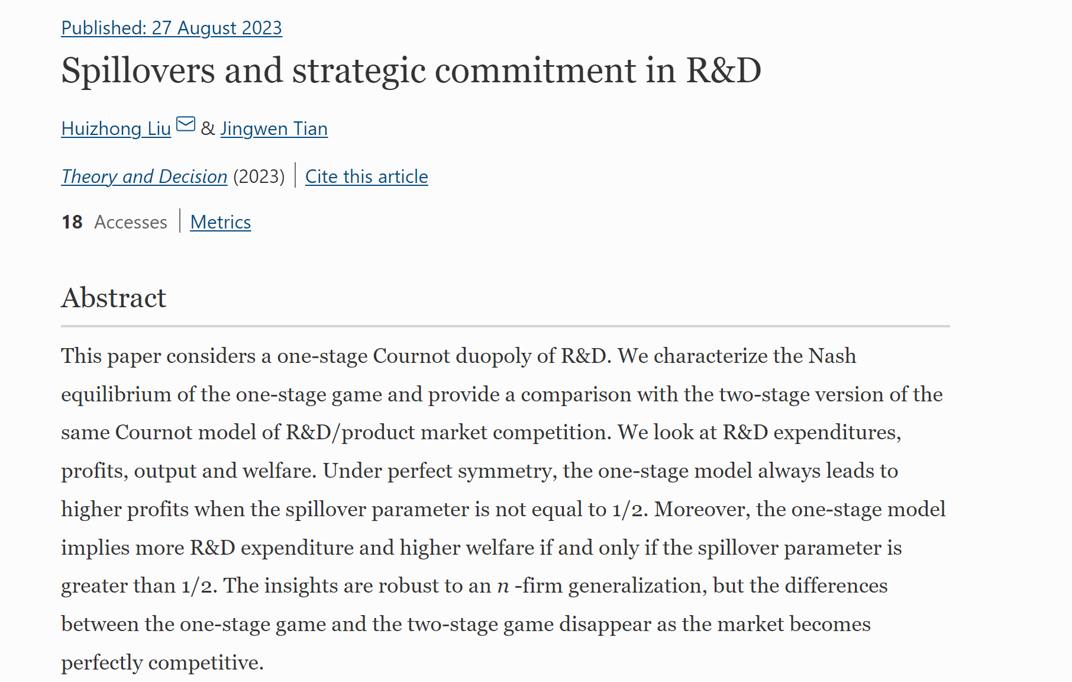
Task: Click the word Nash in the abstract
Action: 832,356
